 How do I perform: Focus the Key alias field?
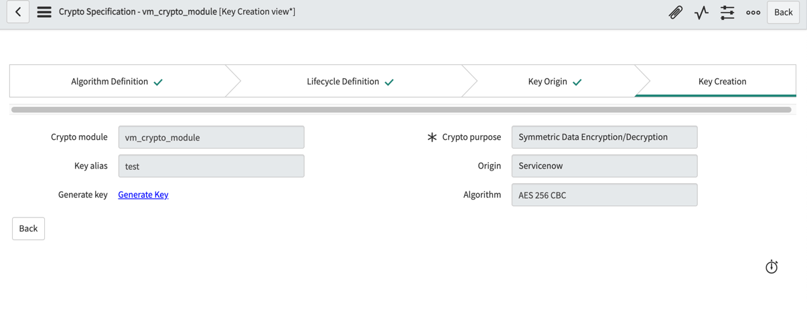pos(211,166)
